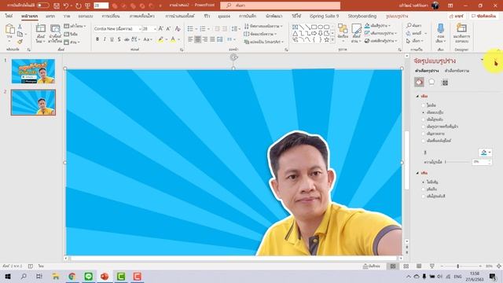Click the Bold formatting button

click(97, 39)
